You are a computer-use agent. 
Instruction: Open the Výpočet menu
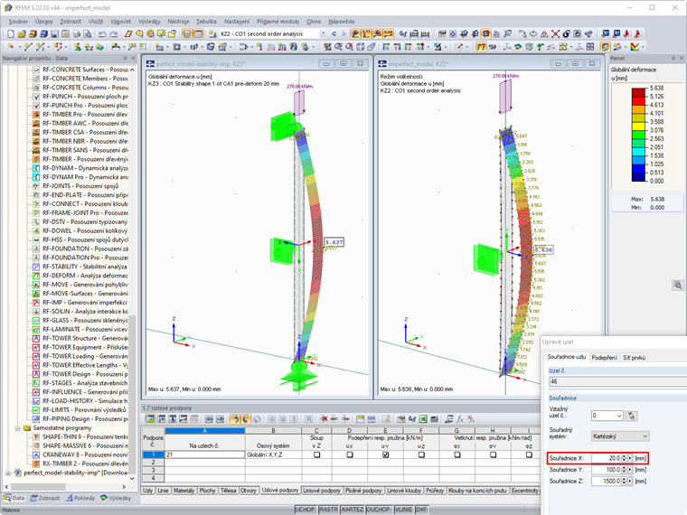tap(120, 21)
